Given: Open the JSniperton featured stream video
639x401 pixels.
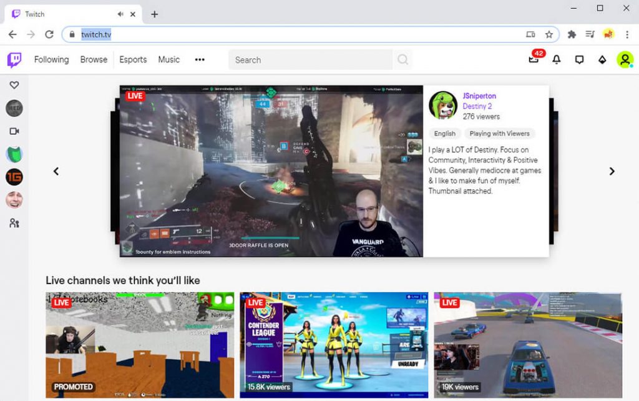Looking at the screenshot, I should click(x=271, y=171).
